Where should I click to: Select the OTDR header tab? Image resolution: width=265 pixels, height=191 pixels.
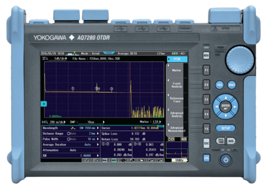click(177, 59)
